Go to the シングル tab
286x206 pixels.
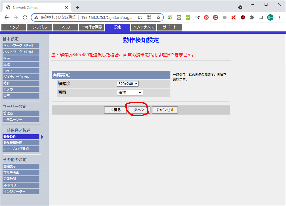click(40, 27)
